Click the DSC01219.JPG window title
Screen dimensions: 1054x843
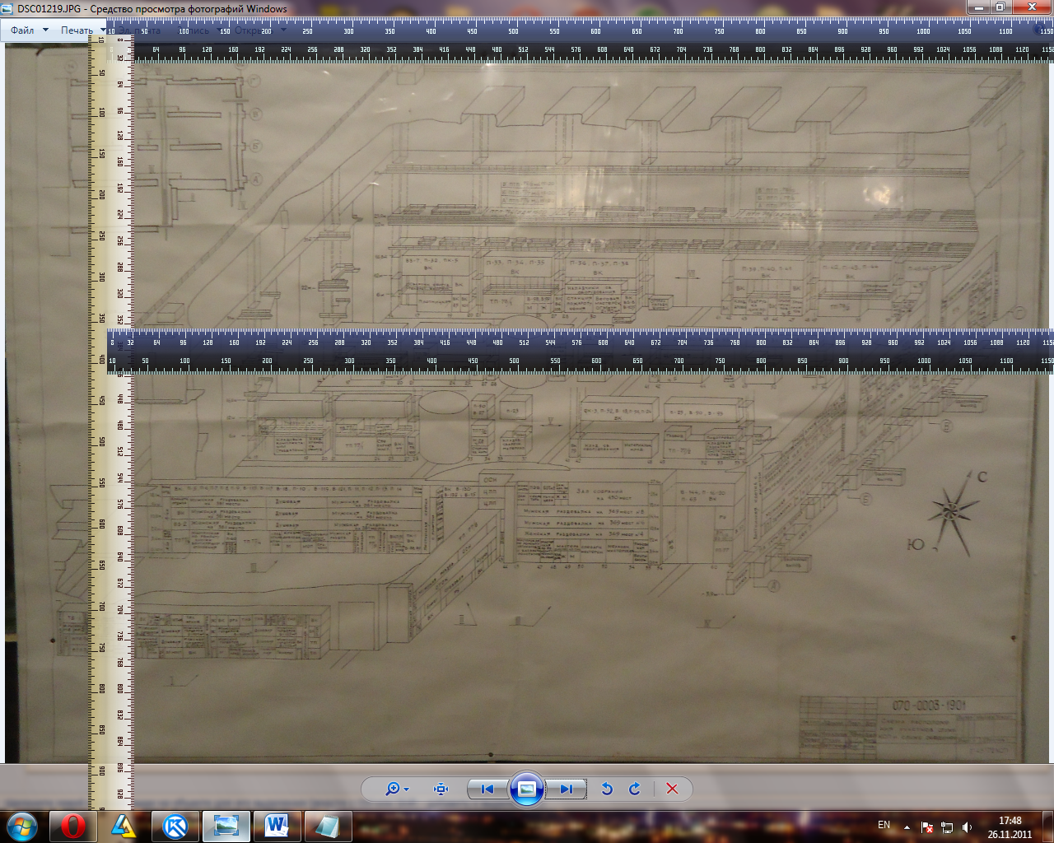point(152,9)
